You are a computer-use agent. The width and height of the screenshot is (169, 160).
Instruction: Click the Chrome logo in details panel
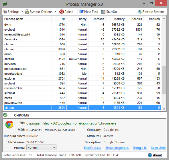9,124
